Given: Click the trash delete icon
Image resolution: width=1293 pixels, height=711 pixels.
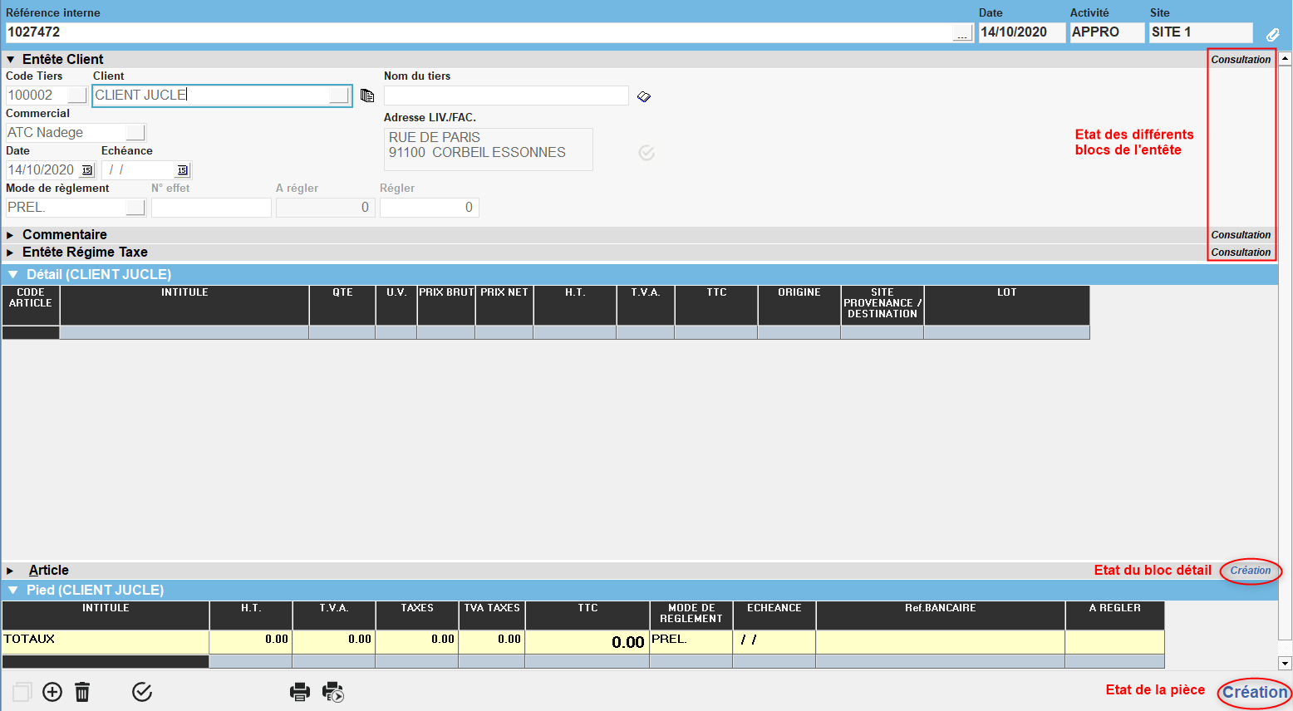Looking at the screenshot, I should tap(82, 692).
